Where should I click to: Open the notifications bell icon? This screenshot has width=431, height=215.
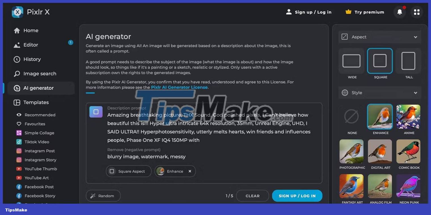coord(400,12)
